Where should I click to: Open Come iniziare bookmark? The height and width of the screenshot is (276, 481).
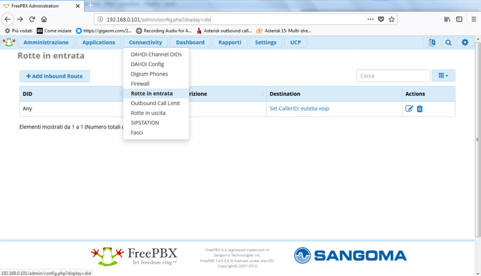point(54,31)
